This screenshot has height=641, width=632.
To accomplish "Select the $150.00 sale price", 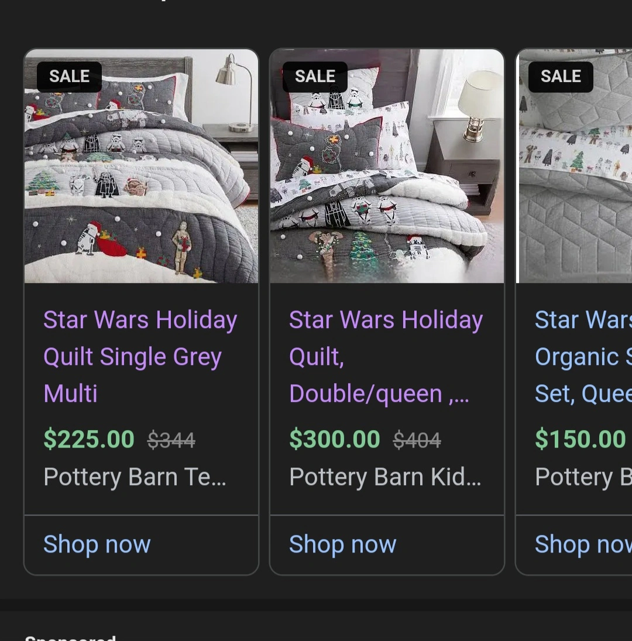I will (x=581, y=439).
